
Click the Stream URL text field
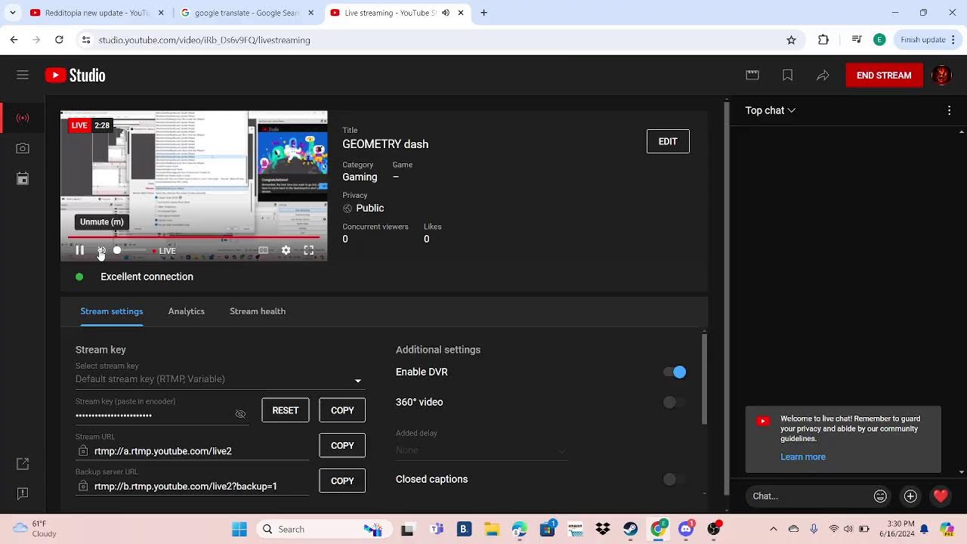coord(193,451)
